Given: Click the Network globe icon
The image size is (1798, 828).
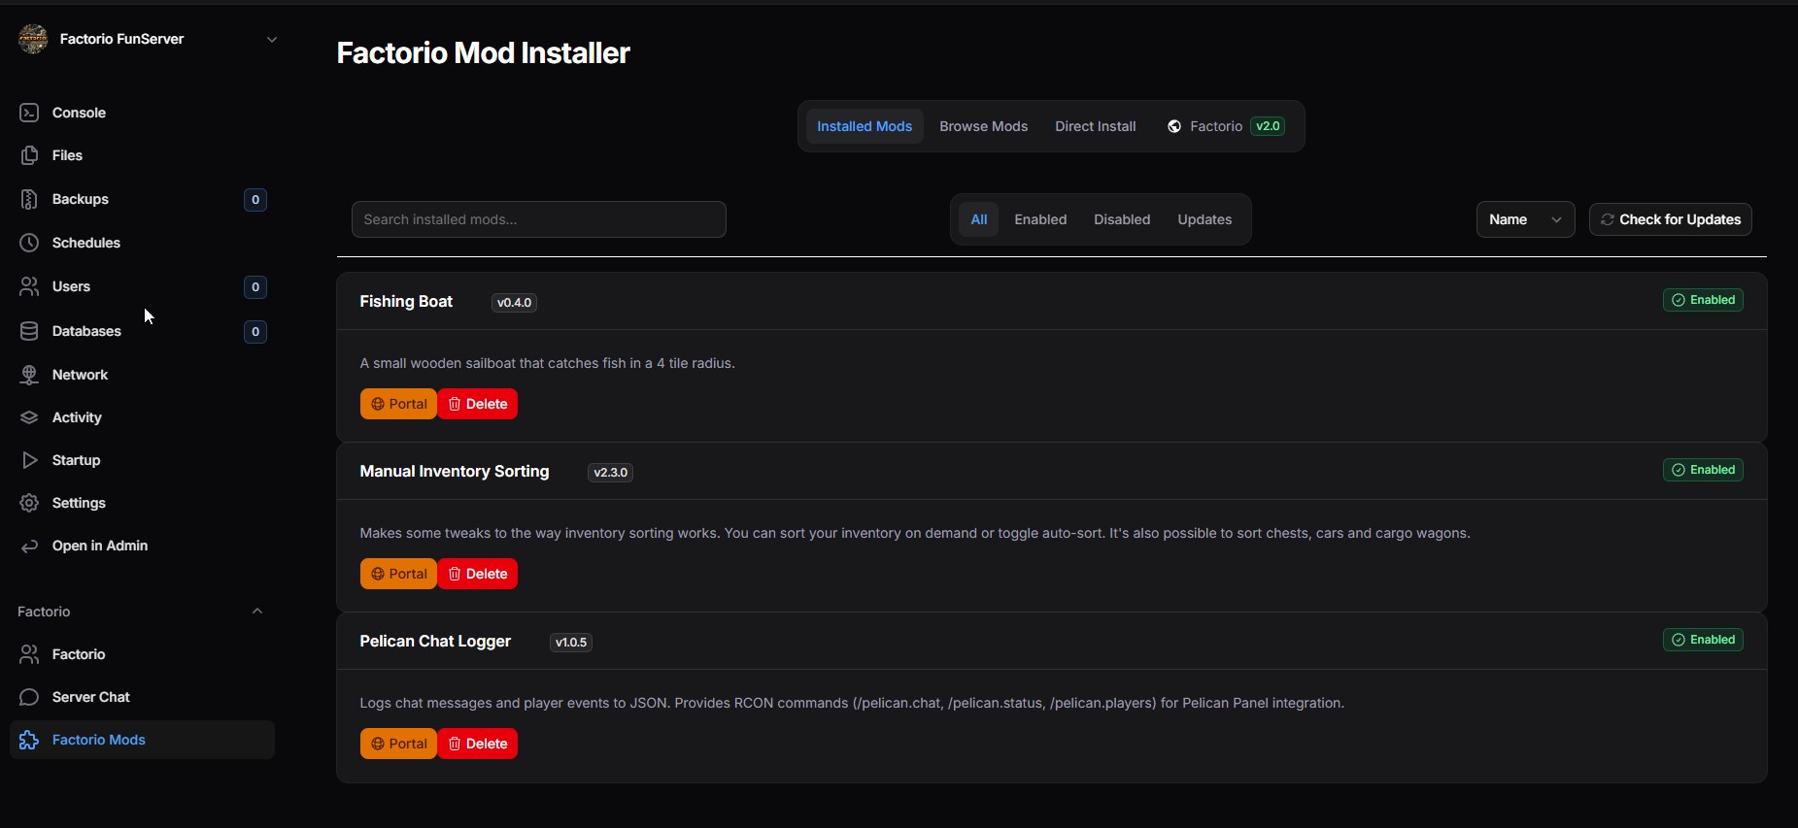Looking at the screenshot, I should (29, 375).
